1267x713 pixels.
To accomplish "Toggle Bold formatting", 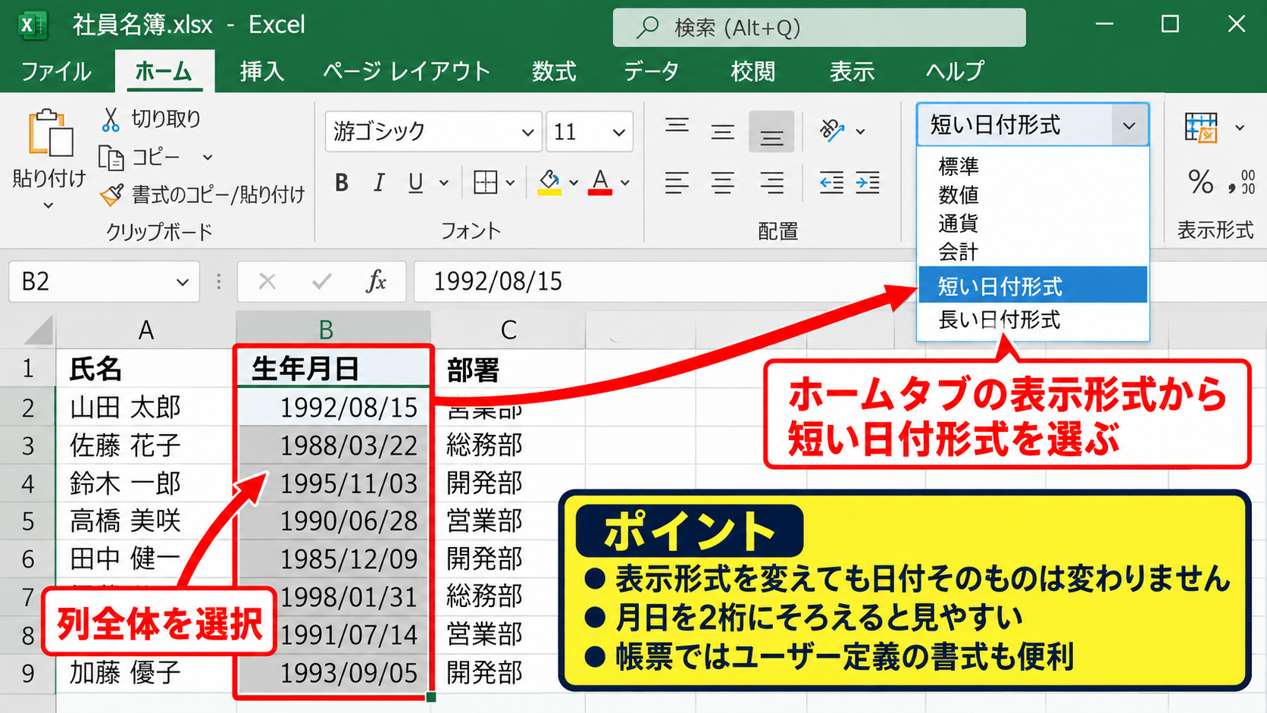I will tap(342, 183).
